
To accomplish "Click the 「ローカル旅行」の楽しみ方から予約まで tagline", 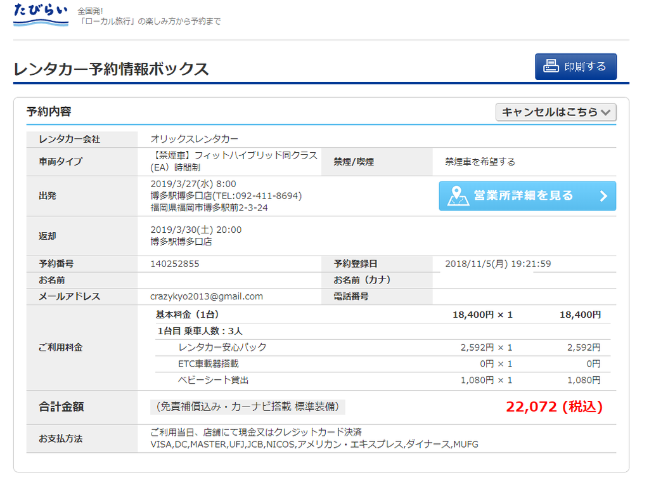I will click(x=150, y=21).
